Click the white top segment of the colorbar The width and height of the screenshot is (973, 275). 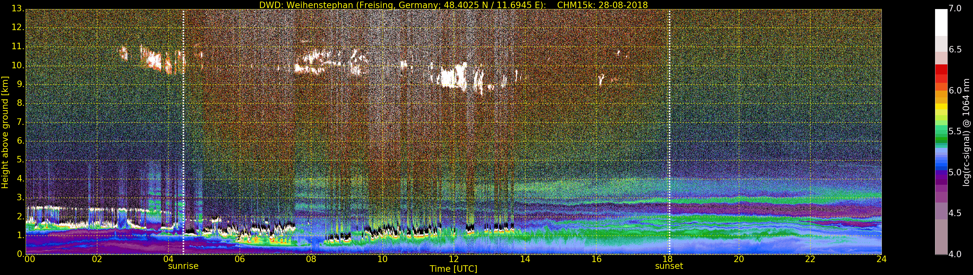(x=941, y=23)
